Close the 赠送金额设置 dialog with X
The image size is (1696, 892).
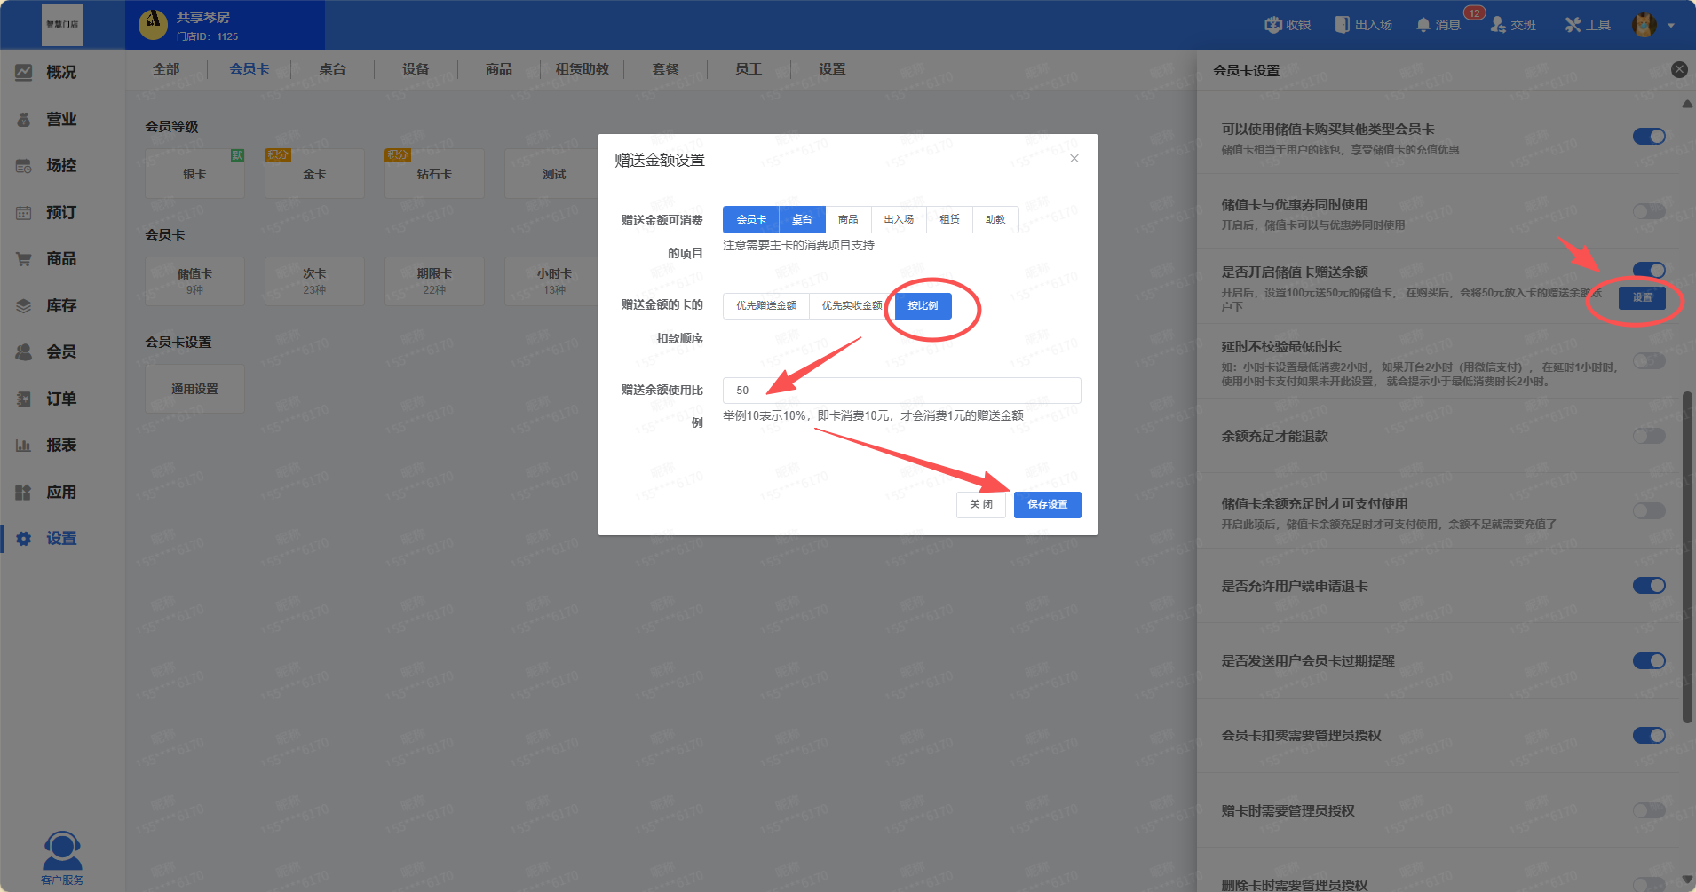pos(1074,159)
